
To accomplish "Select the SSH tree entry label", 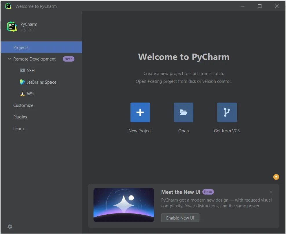I will [x=31, y=71].
